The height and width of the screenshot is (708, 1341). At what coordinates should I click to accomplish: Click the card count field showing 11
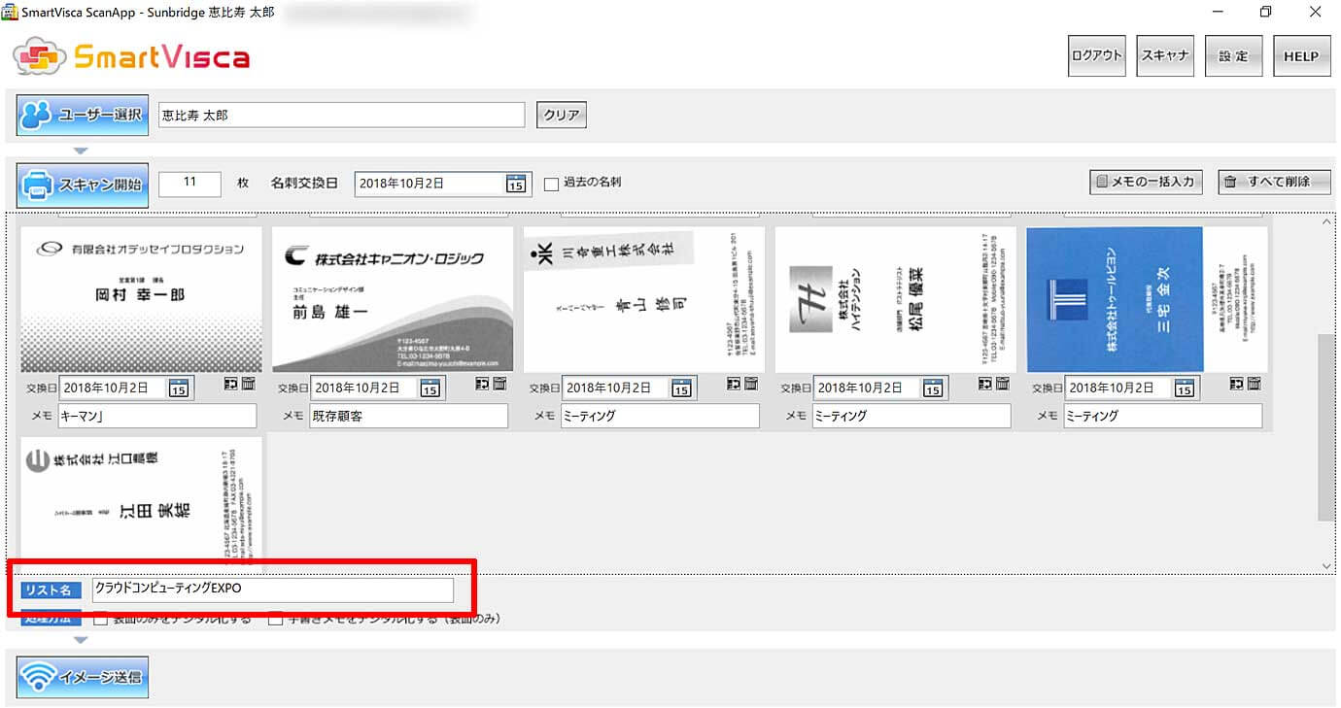coord(189,183)
